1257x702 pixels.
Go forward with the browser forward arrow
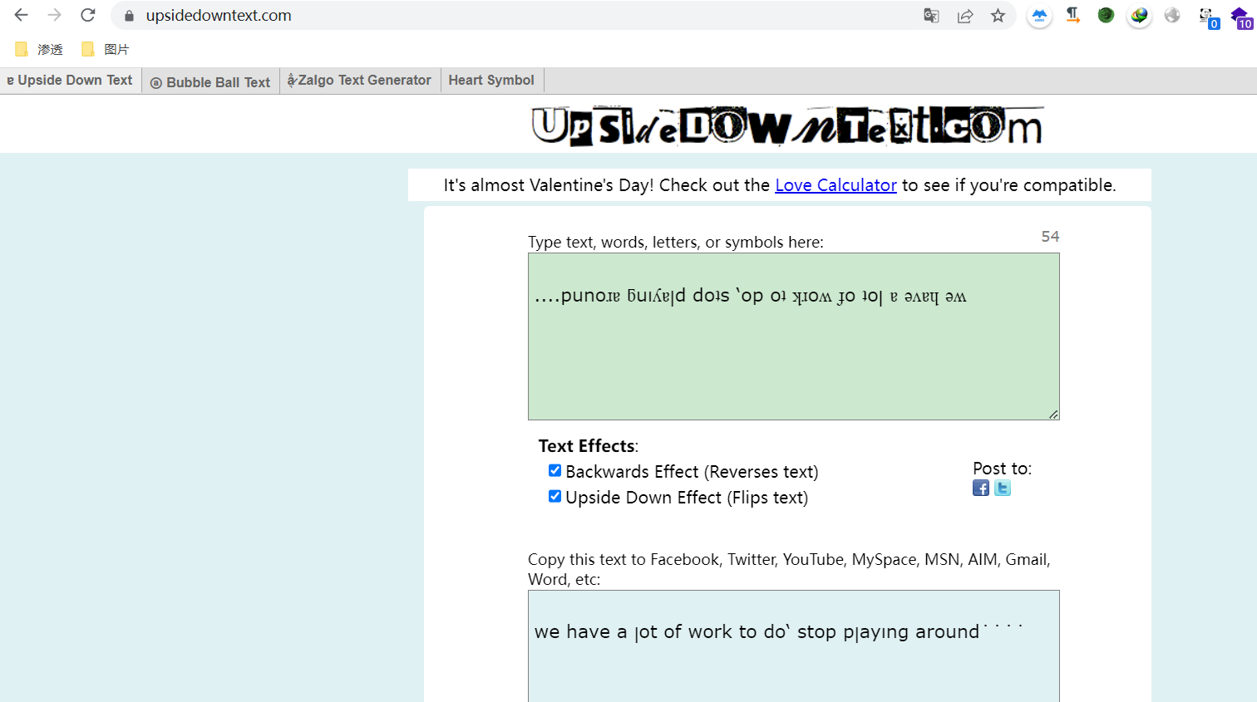tap(55, 15)
